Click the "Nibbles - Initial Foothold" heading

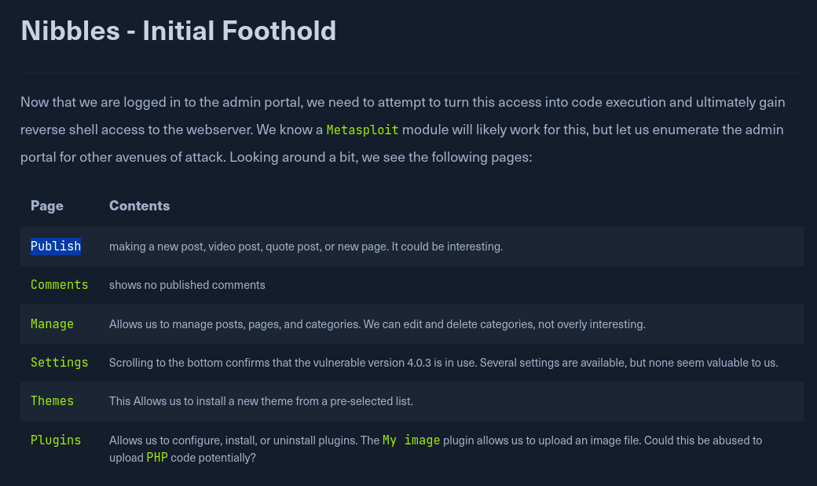pyautogui.click(x=178, y=31)
